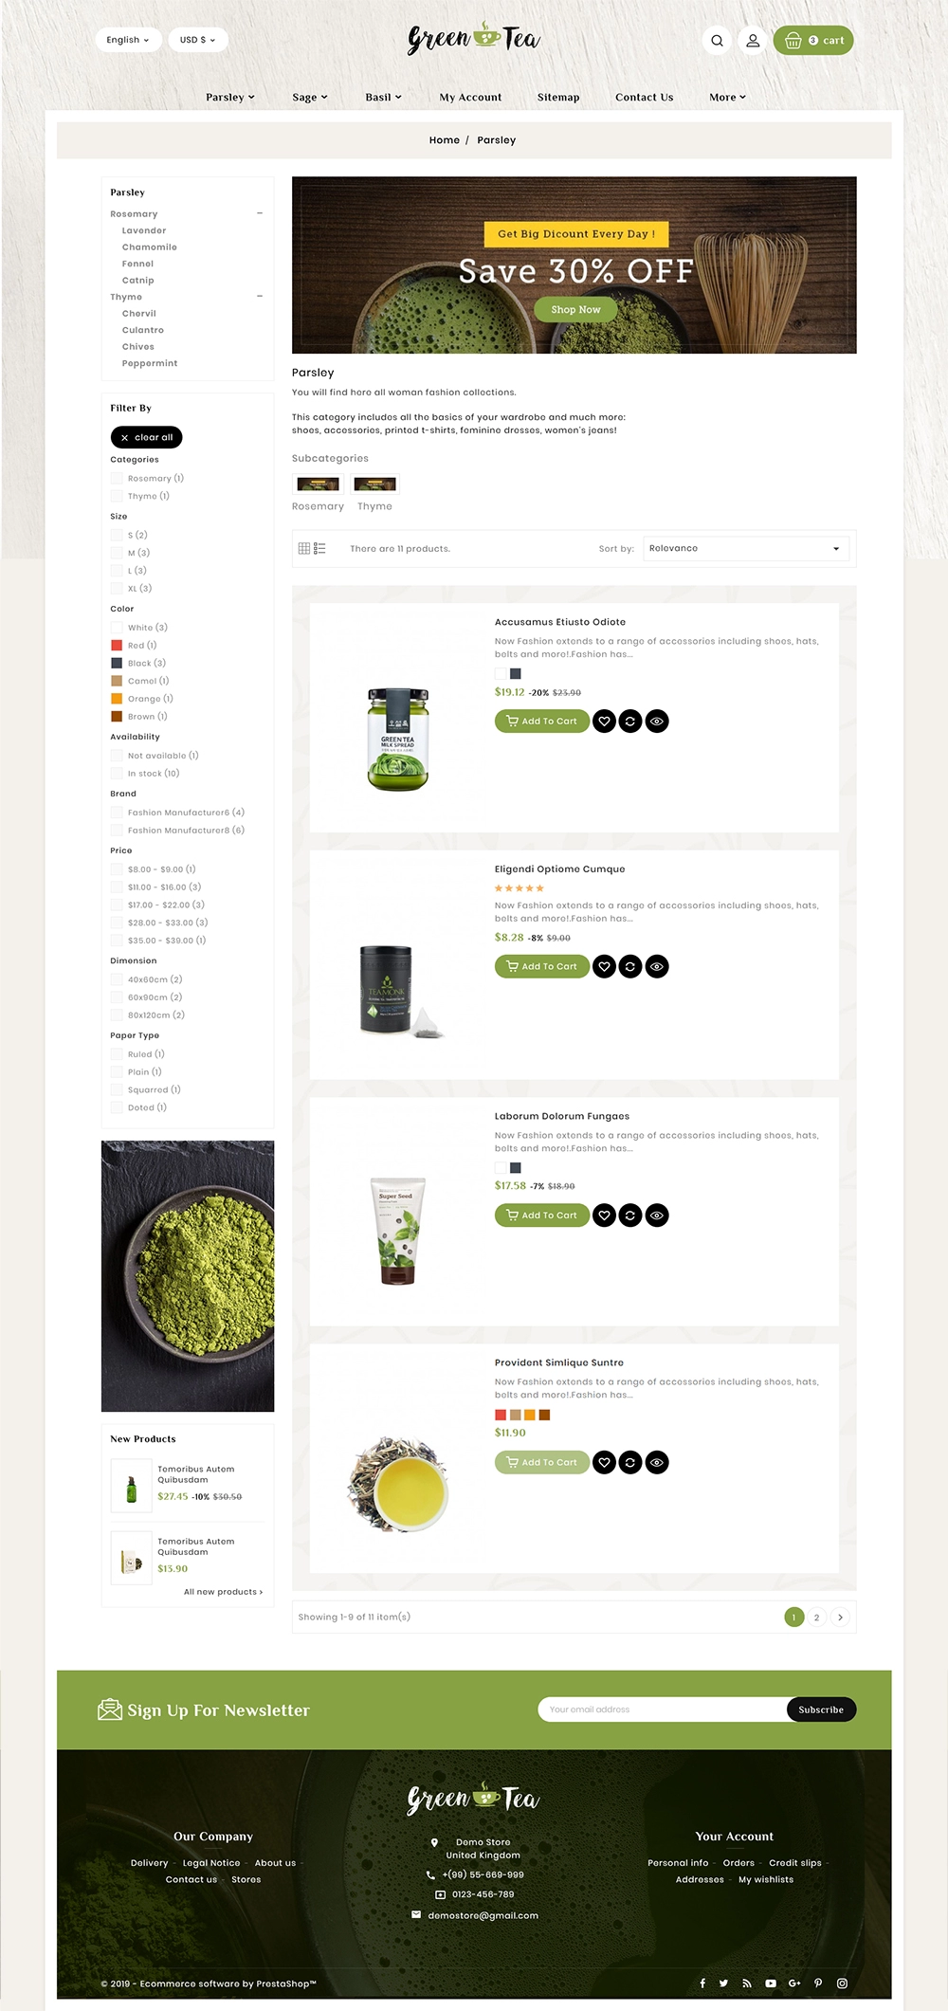Screen dimensions: 948x2011
Task: Click the clear all filters button
Action: coord(147,437)
